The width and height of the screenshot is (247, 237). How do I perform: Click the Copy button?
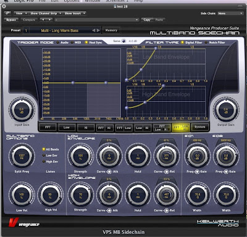pyautogui.click(x=147, y=20)
